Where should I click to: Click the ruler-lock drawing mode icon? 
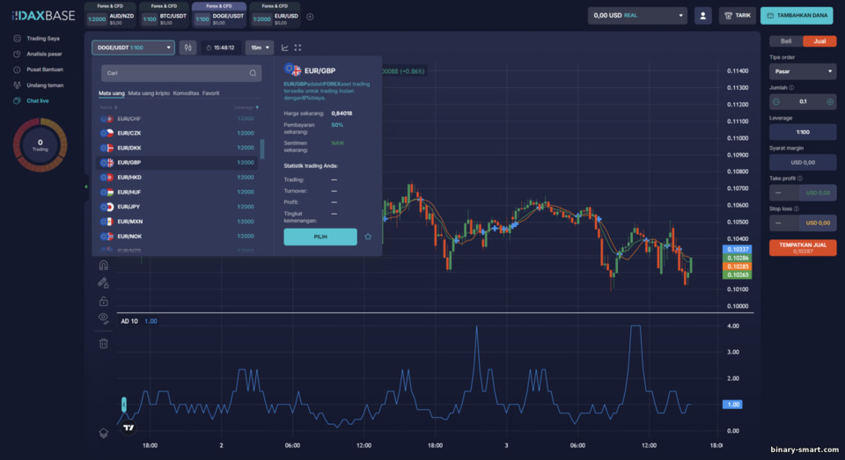104,283
